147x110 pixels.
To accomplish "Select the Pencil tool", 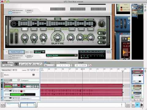I will 21,64.
